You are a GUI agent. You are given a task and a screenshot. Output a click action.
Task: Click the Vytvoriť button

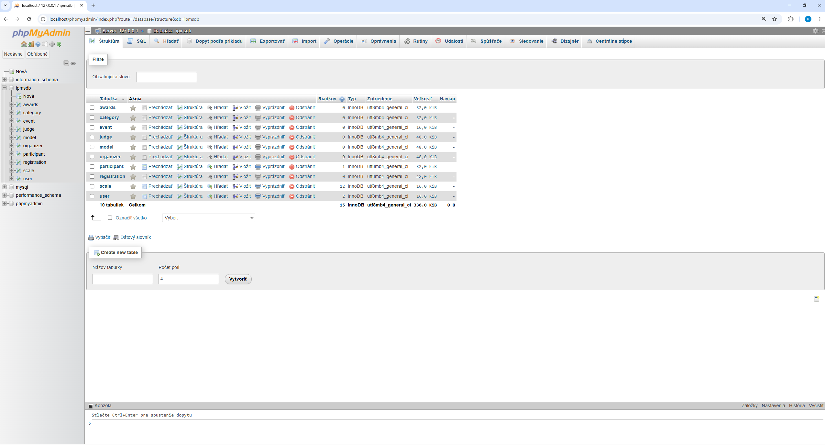click(x=238, y=279)
